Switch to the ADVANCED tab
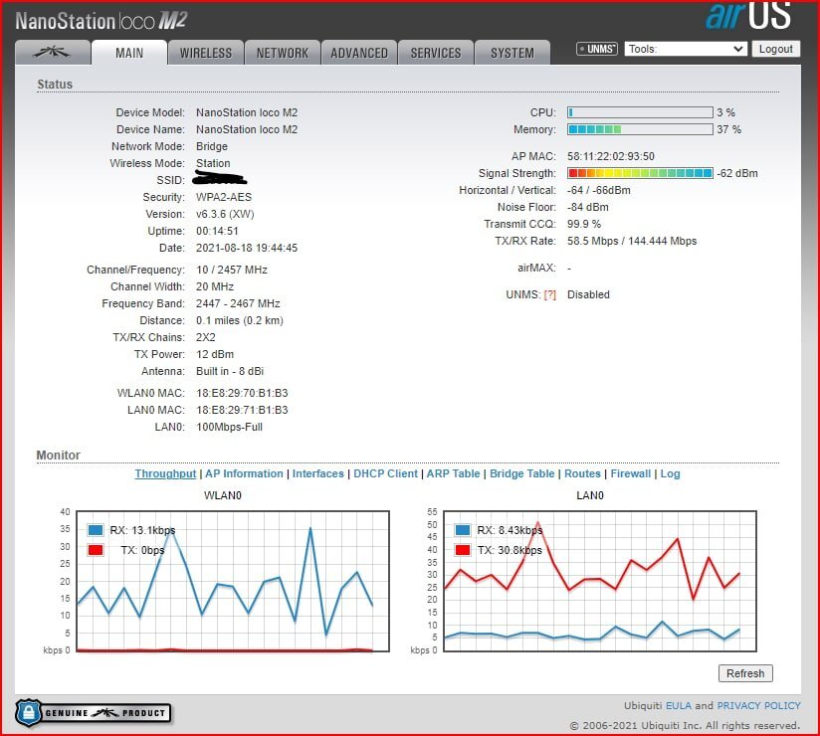The width and height of the screenshot is (820, 736). coord(359,53)
